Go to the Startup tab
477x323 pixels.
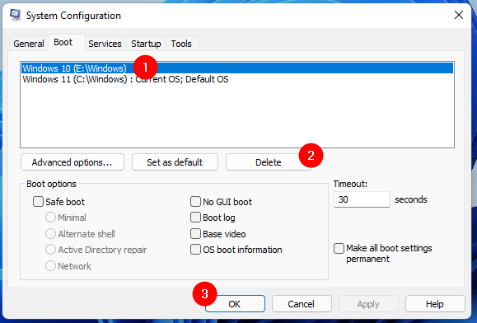click(x=146, y=44)
